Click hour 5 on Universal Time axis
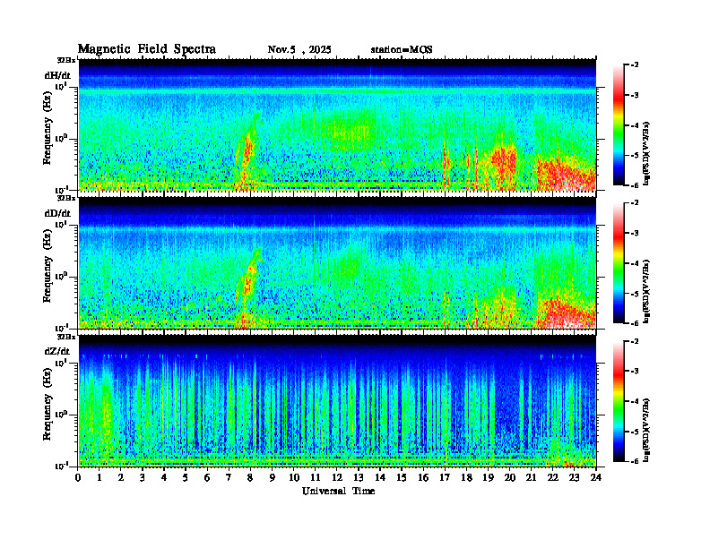 [186, 477]
